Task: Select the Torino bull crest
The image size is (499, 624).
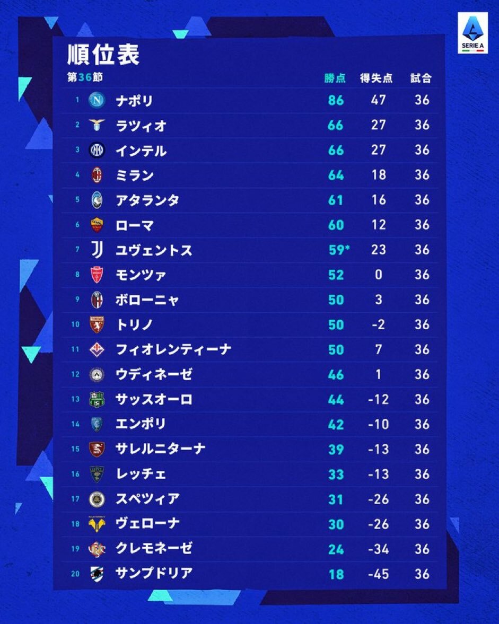Action: [x=97, y=324]
